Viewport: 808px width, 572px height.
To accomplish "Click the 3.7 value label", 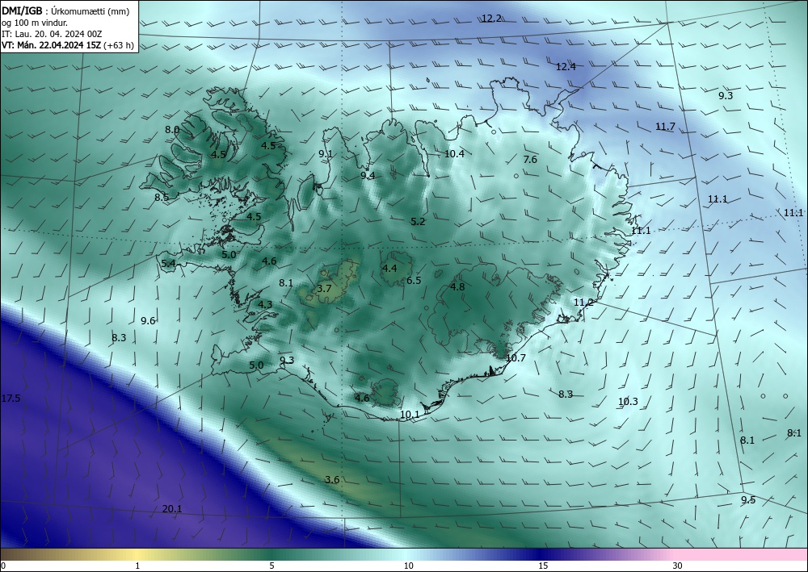I will tap(324, 289).
